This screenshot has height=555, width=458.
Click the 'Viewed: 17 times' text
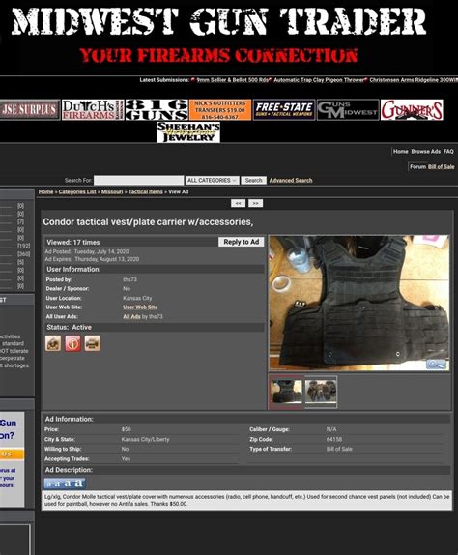[x=73, y=242]
